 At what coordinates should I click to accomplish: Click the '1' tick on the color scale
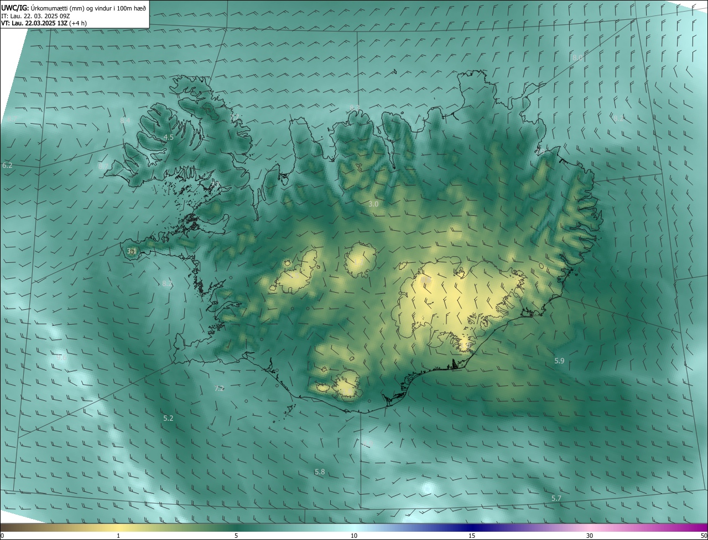point(118,536)
